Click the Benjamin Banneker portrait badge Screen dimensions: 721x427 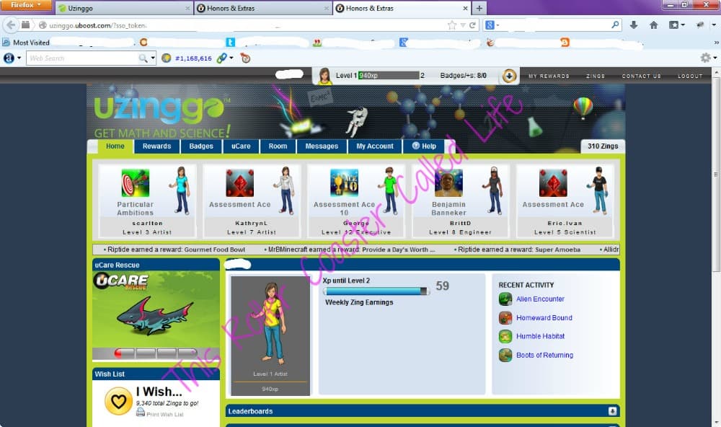[448, 182]
